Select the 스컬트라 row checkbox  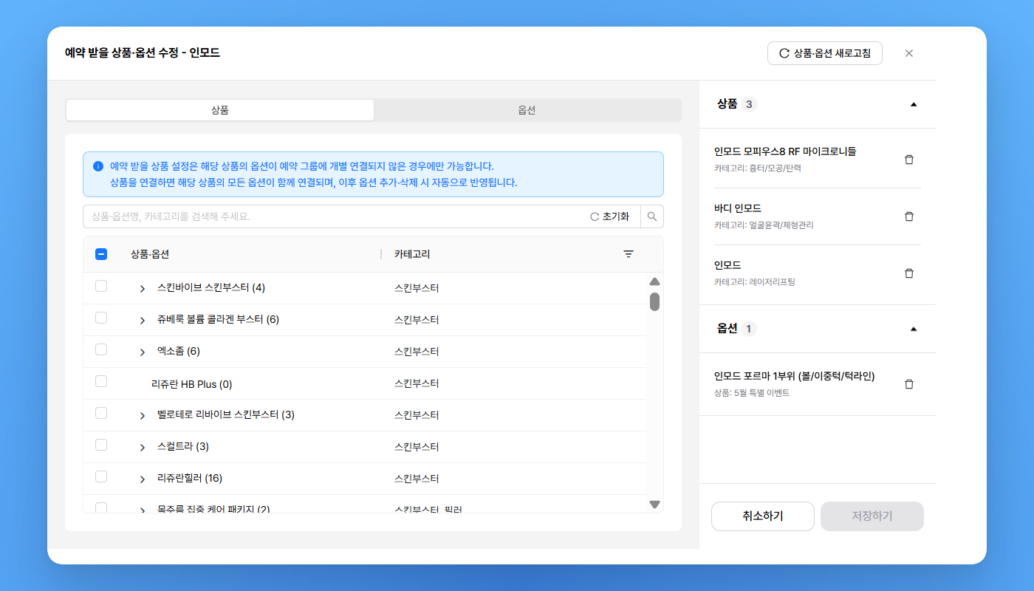[101, 445]
